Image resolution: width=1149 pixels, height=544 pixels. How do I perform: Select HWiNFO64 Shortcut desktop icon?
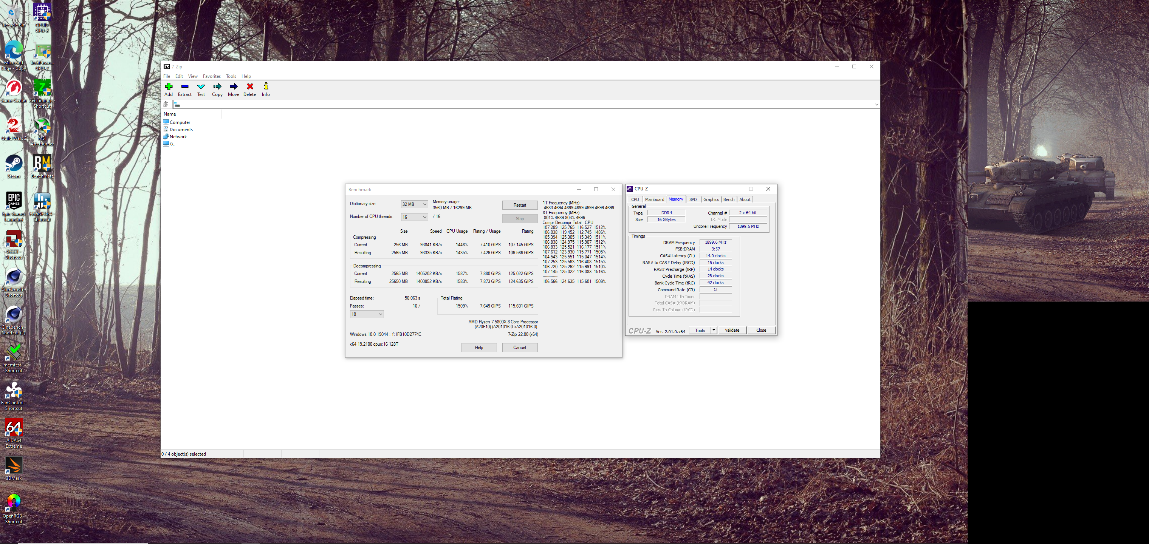click(42, 207)
